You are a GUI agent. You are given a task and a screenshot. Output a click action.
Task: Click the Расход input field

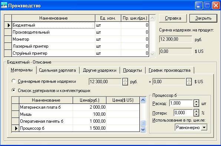[181, 103]
